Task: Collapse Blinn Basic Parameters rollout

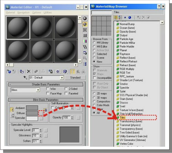Action: point(45,100)
